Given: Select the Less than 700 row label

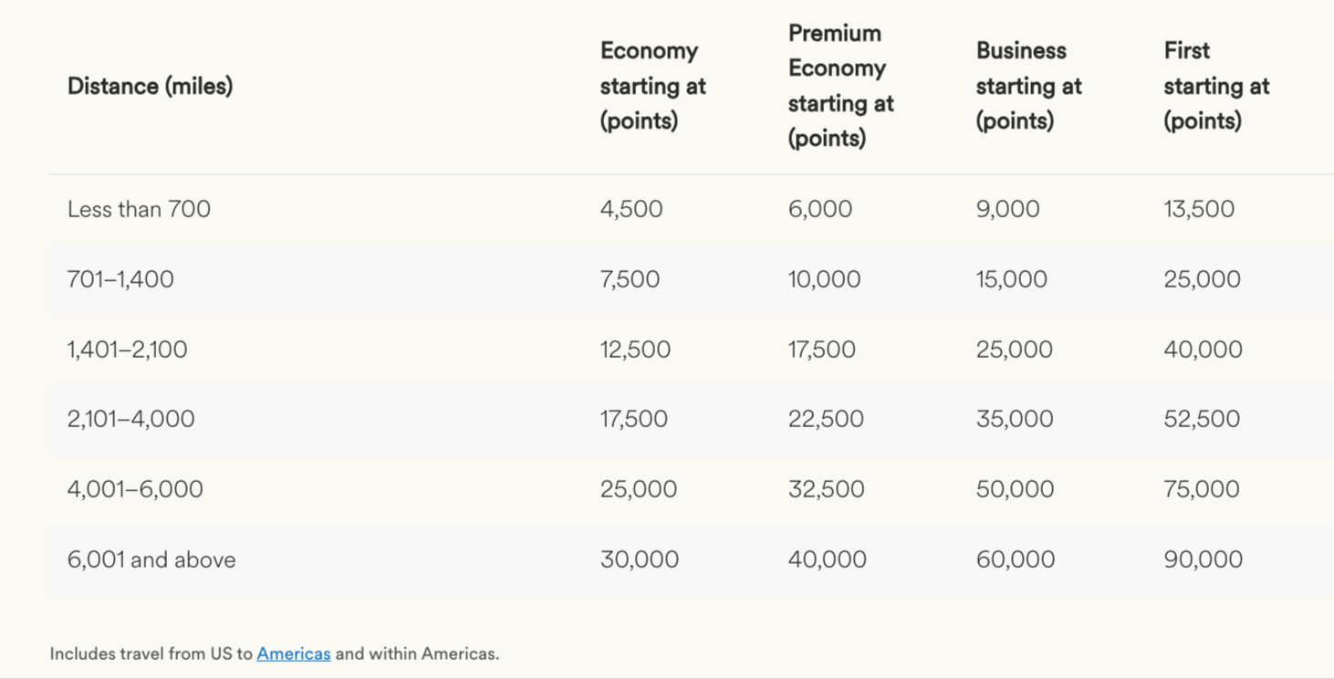Looking at the screenshot, I should coord(139,209).
